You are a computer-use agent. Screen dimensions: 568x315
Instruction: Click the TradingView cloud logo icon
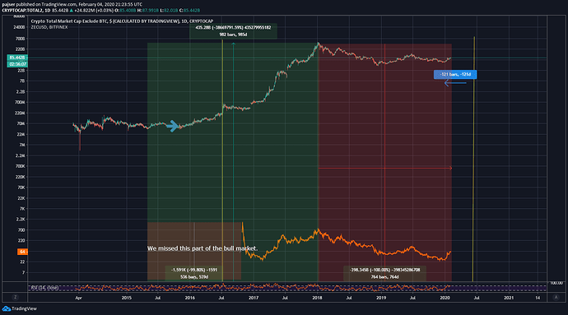coord(6,308)
